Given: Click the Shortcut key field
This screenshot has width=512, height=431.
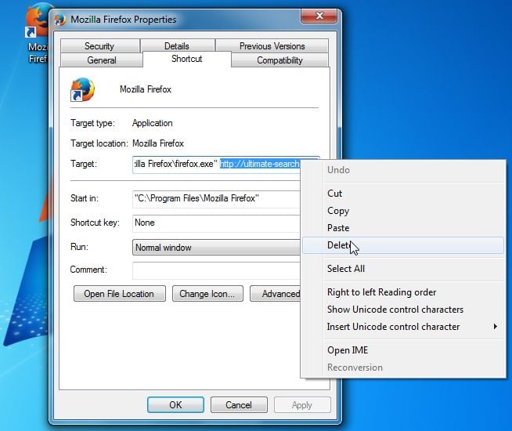Looking at the screenshot, I should (216, 223).
